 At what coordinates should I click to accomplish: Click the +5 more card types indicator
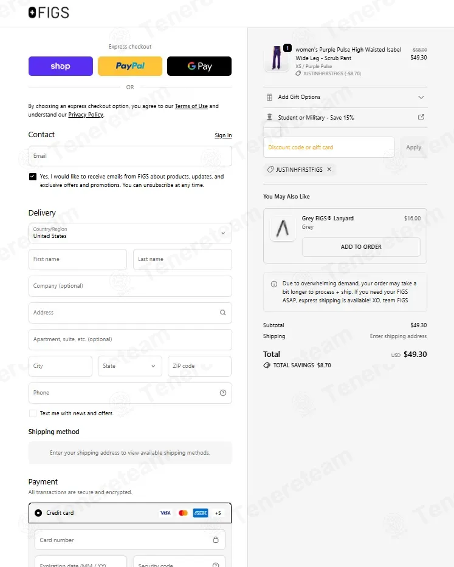click(218, 513)
